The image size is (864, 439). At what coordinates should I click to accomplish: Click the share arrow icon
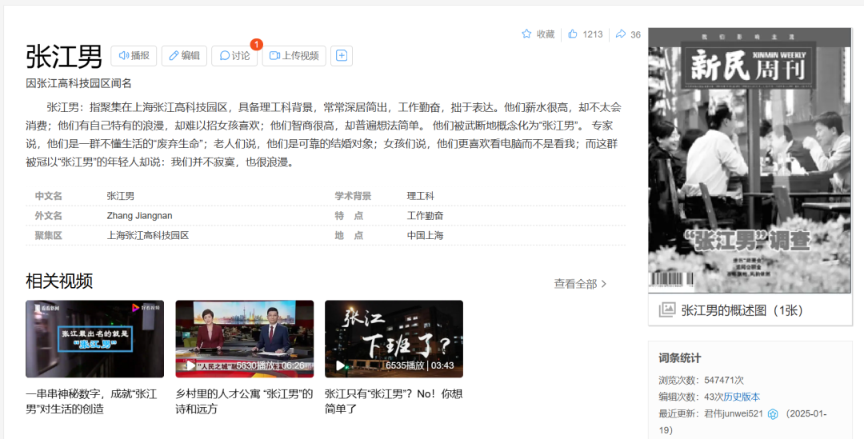click(621, 34)
